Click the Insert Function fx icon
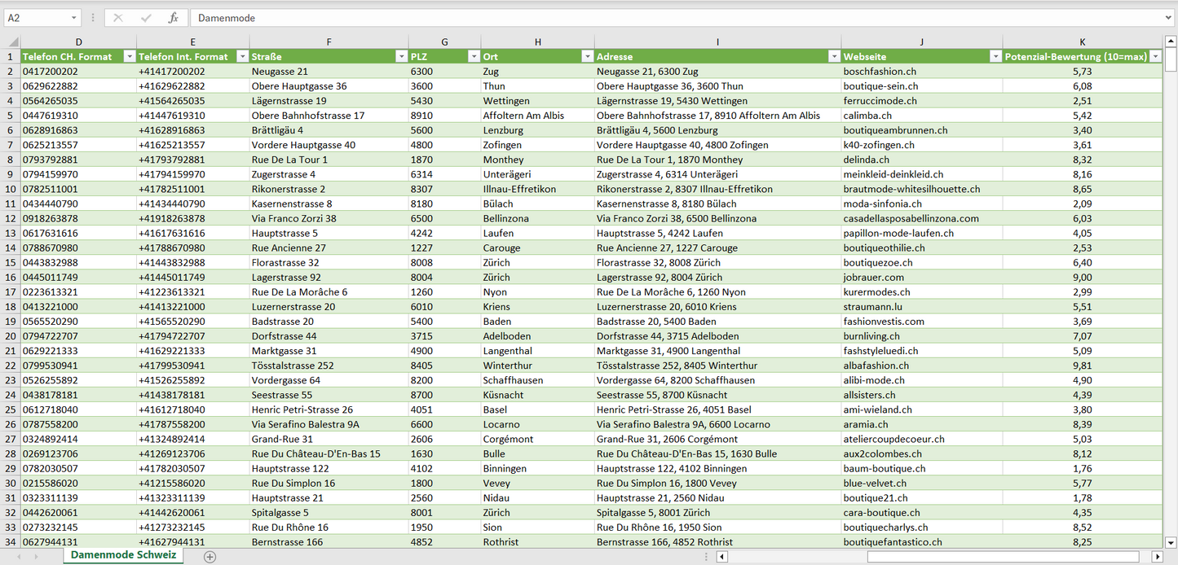The image size is (1178, 565). (173, 18)
